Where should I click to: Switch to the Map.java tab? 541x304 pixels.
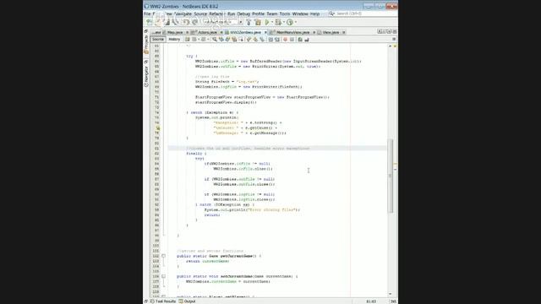[175, 32]
